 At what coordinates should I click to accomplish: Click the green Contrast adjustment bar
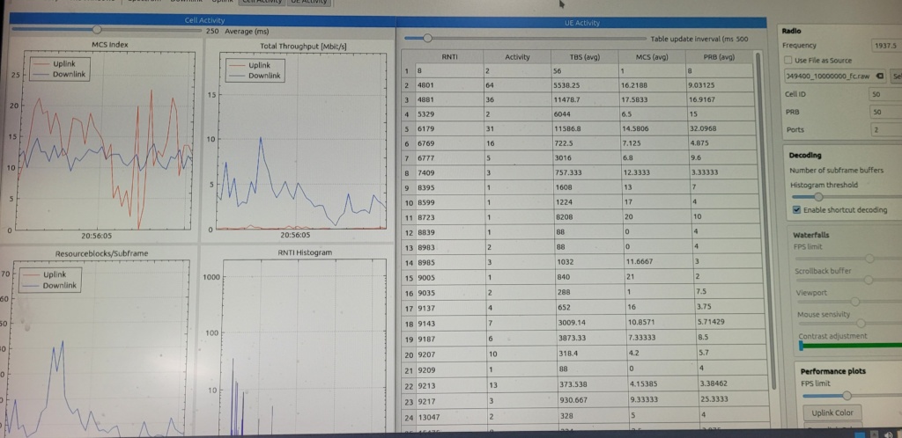point(850,345)
